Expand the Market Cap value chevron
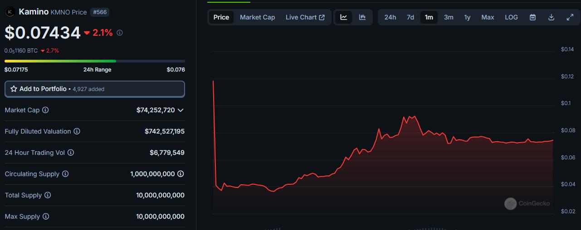 181,110
